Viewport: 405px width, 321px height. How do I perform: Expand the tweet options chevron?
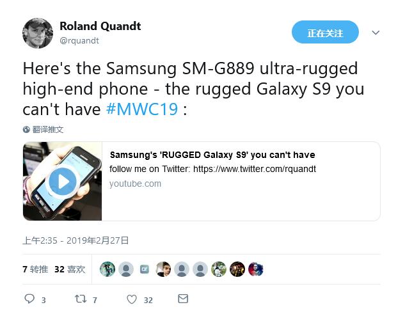[x=376, y=33]
